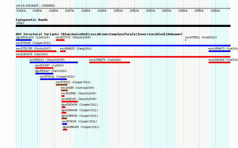Open the nsv527703 (Shaikh2009) variant label
238x148 pixels.
point(73,37)
